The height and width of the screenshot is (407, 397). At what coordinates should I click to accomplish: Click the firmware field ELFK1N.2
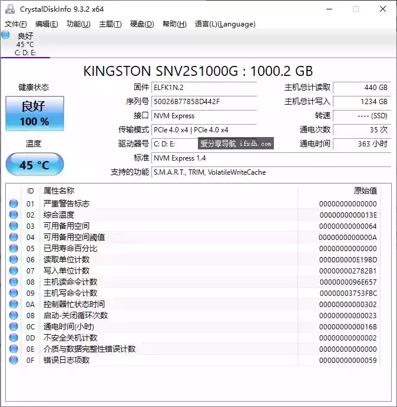[204, 88]
